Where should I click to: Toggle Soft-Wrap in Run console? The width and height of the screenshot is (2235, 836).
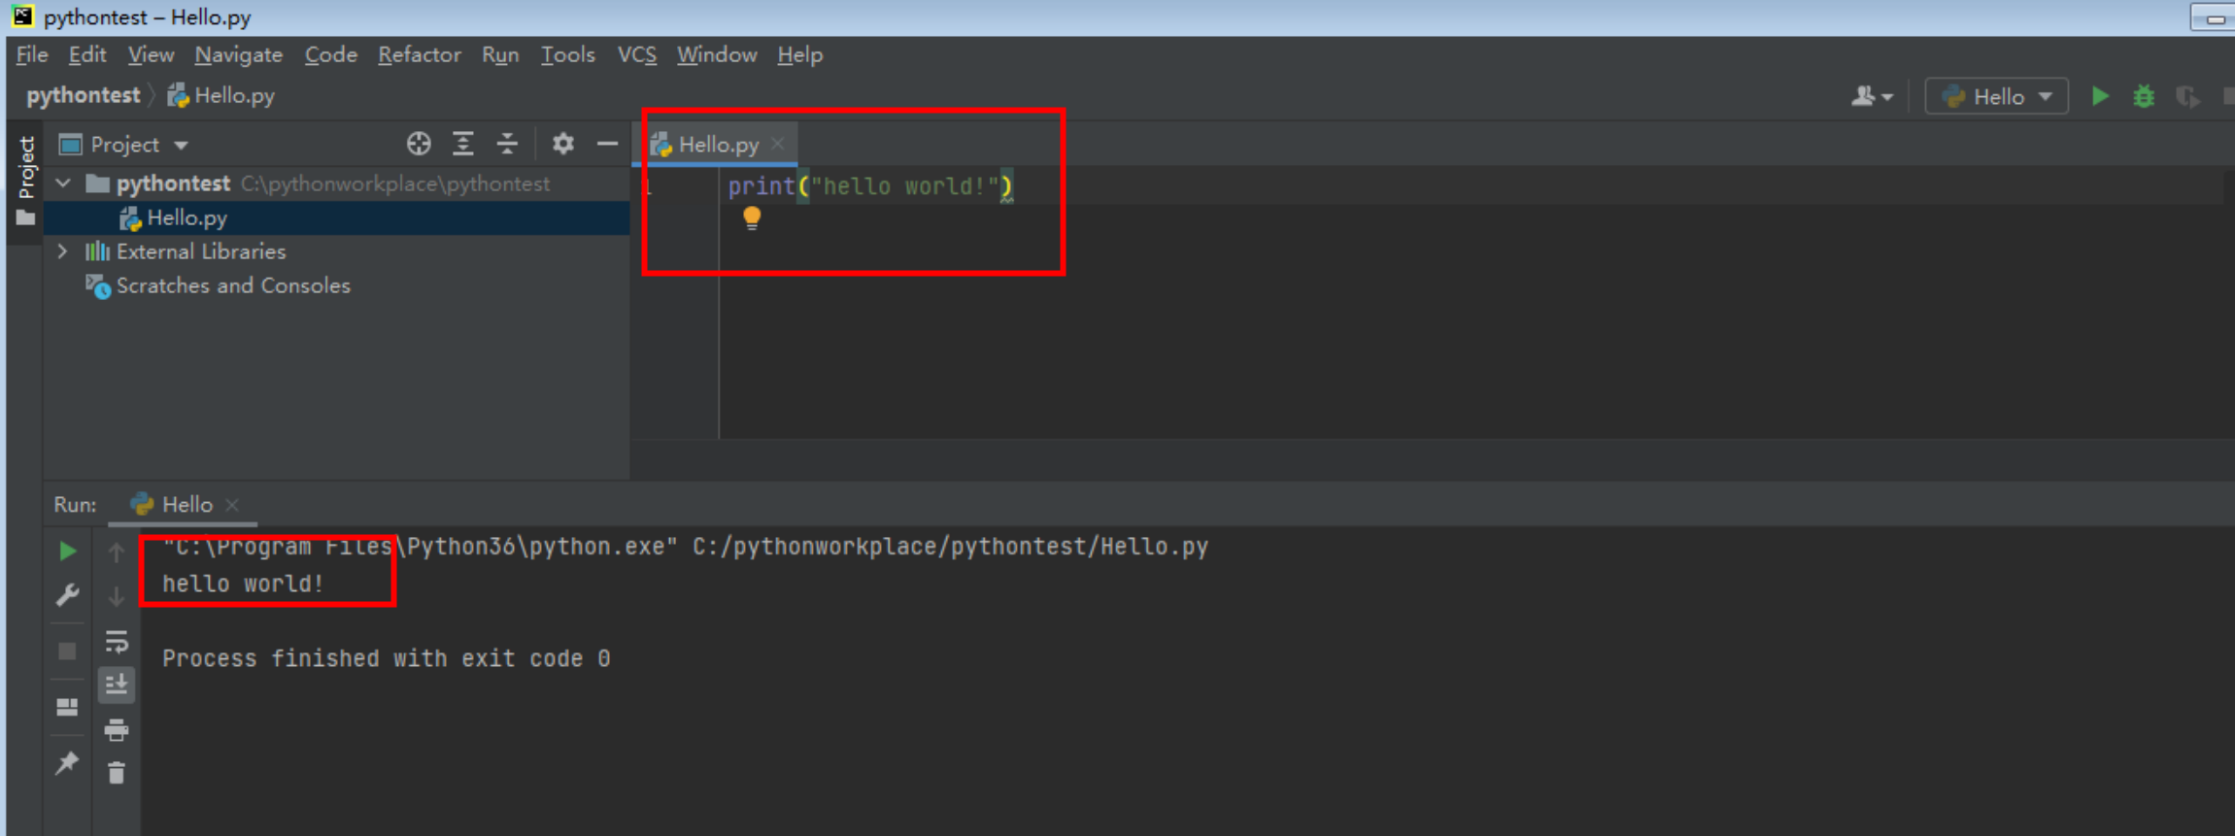(117, 641)
